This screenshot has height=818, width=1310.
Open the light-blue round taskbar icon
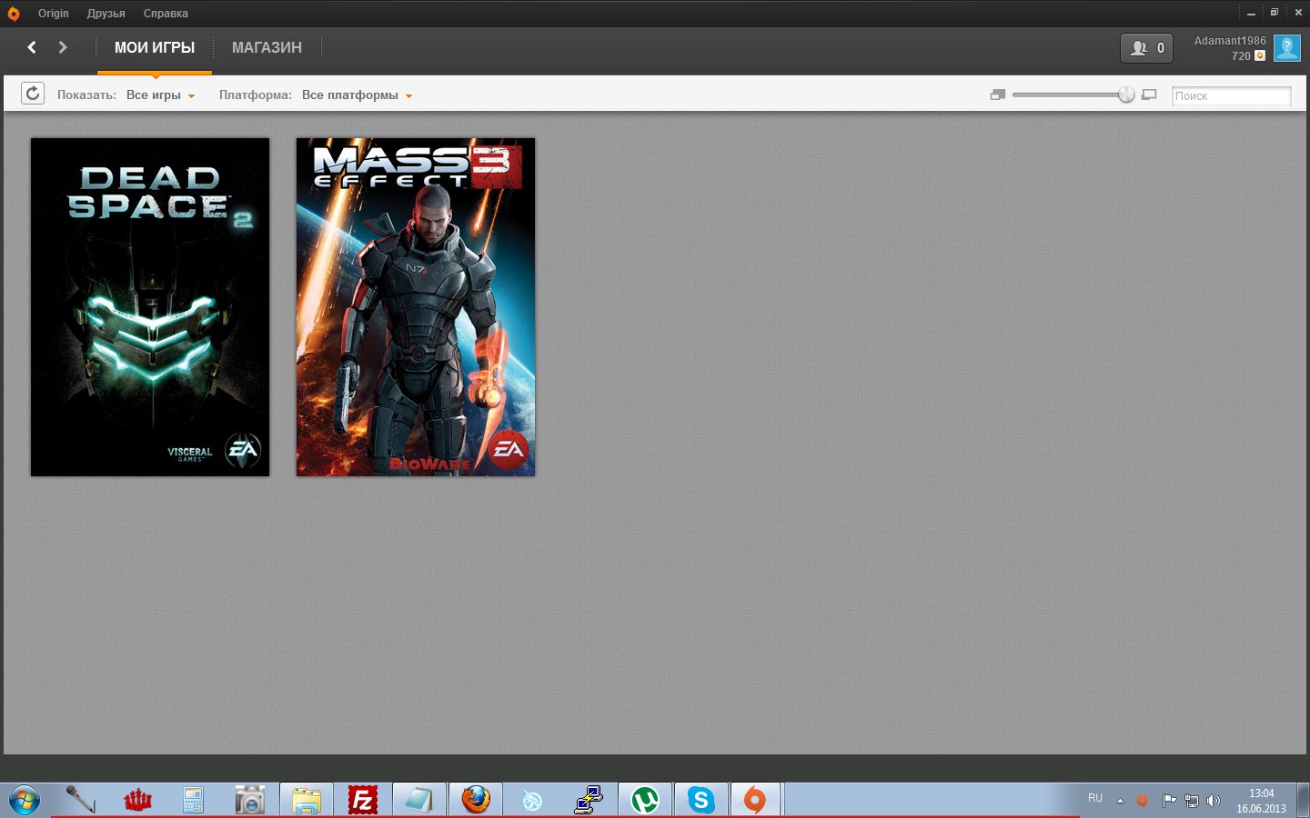(x=532, y=800)
